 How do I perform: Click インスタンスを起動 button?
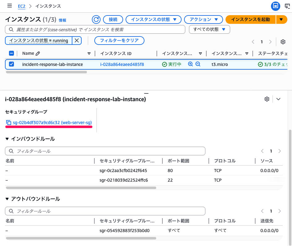coord(251,19)
